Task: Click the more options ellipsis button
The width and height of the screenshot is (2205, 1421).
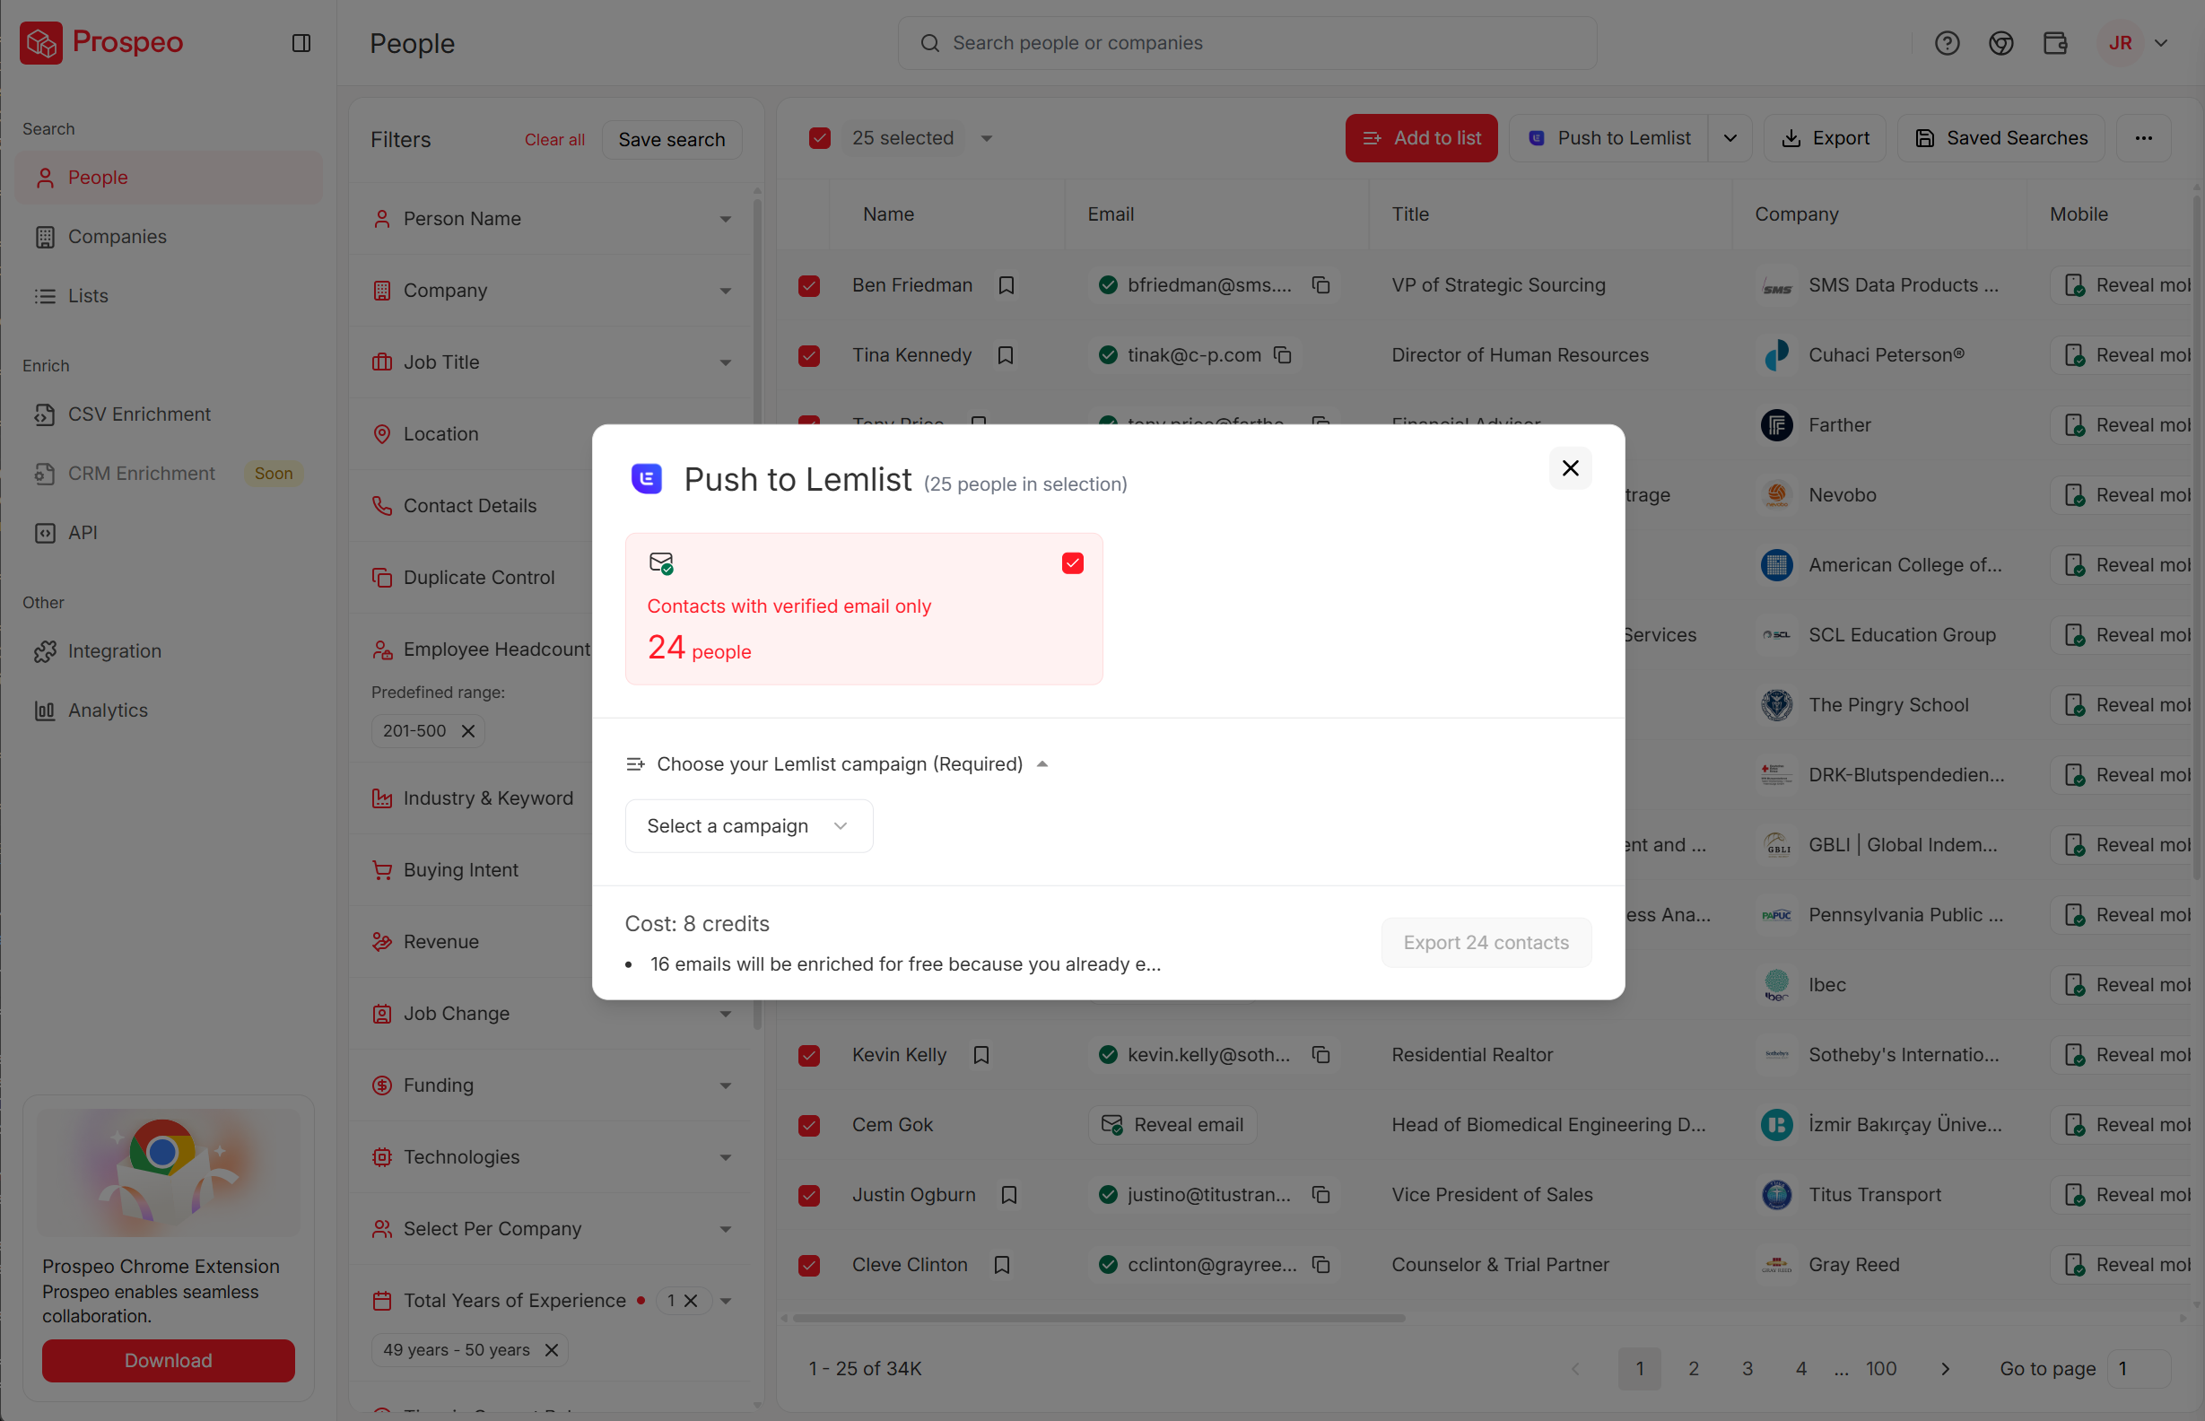Action: 2143,138
